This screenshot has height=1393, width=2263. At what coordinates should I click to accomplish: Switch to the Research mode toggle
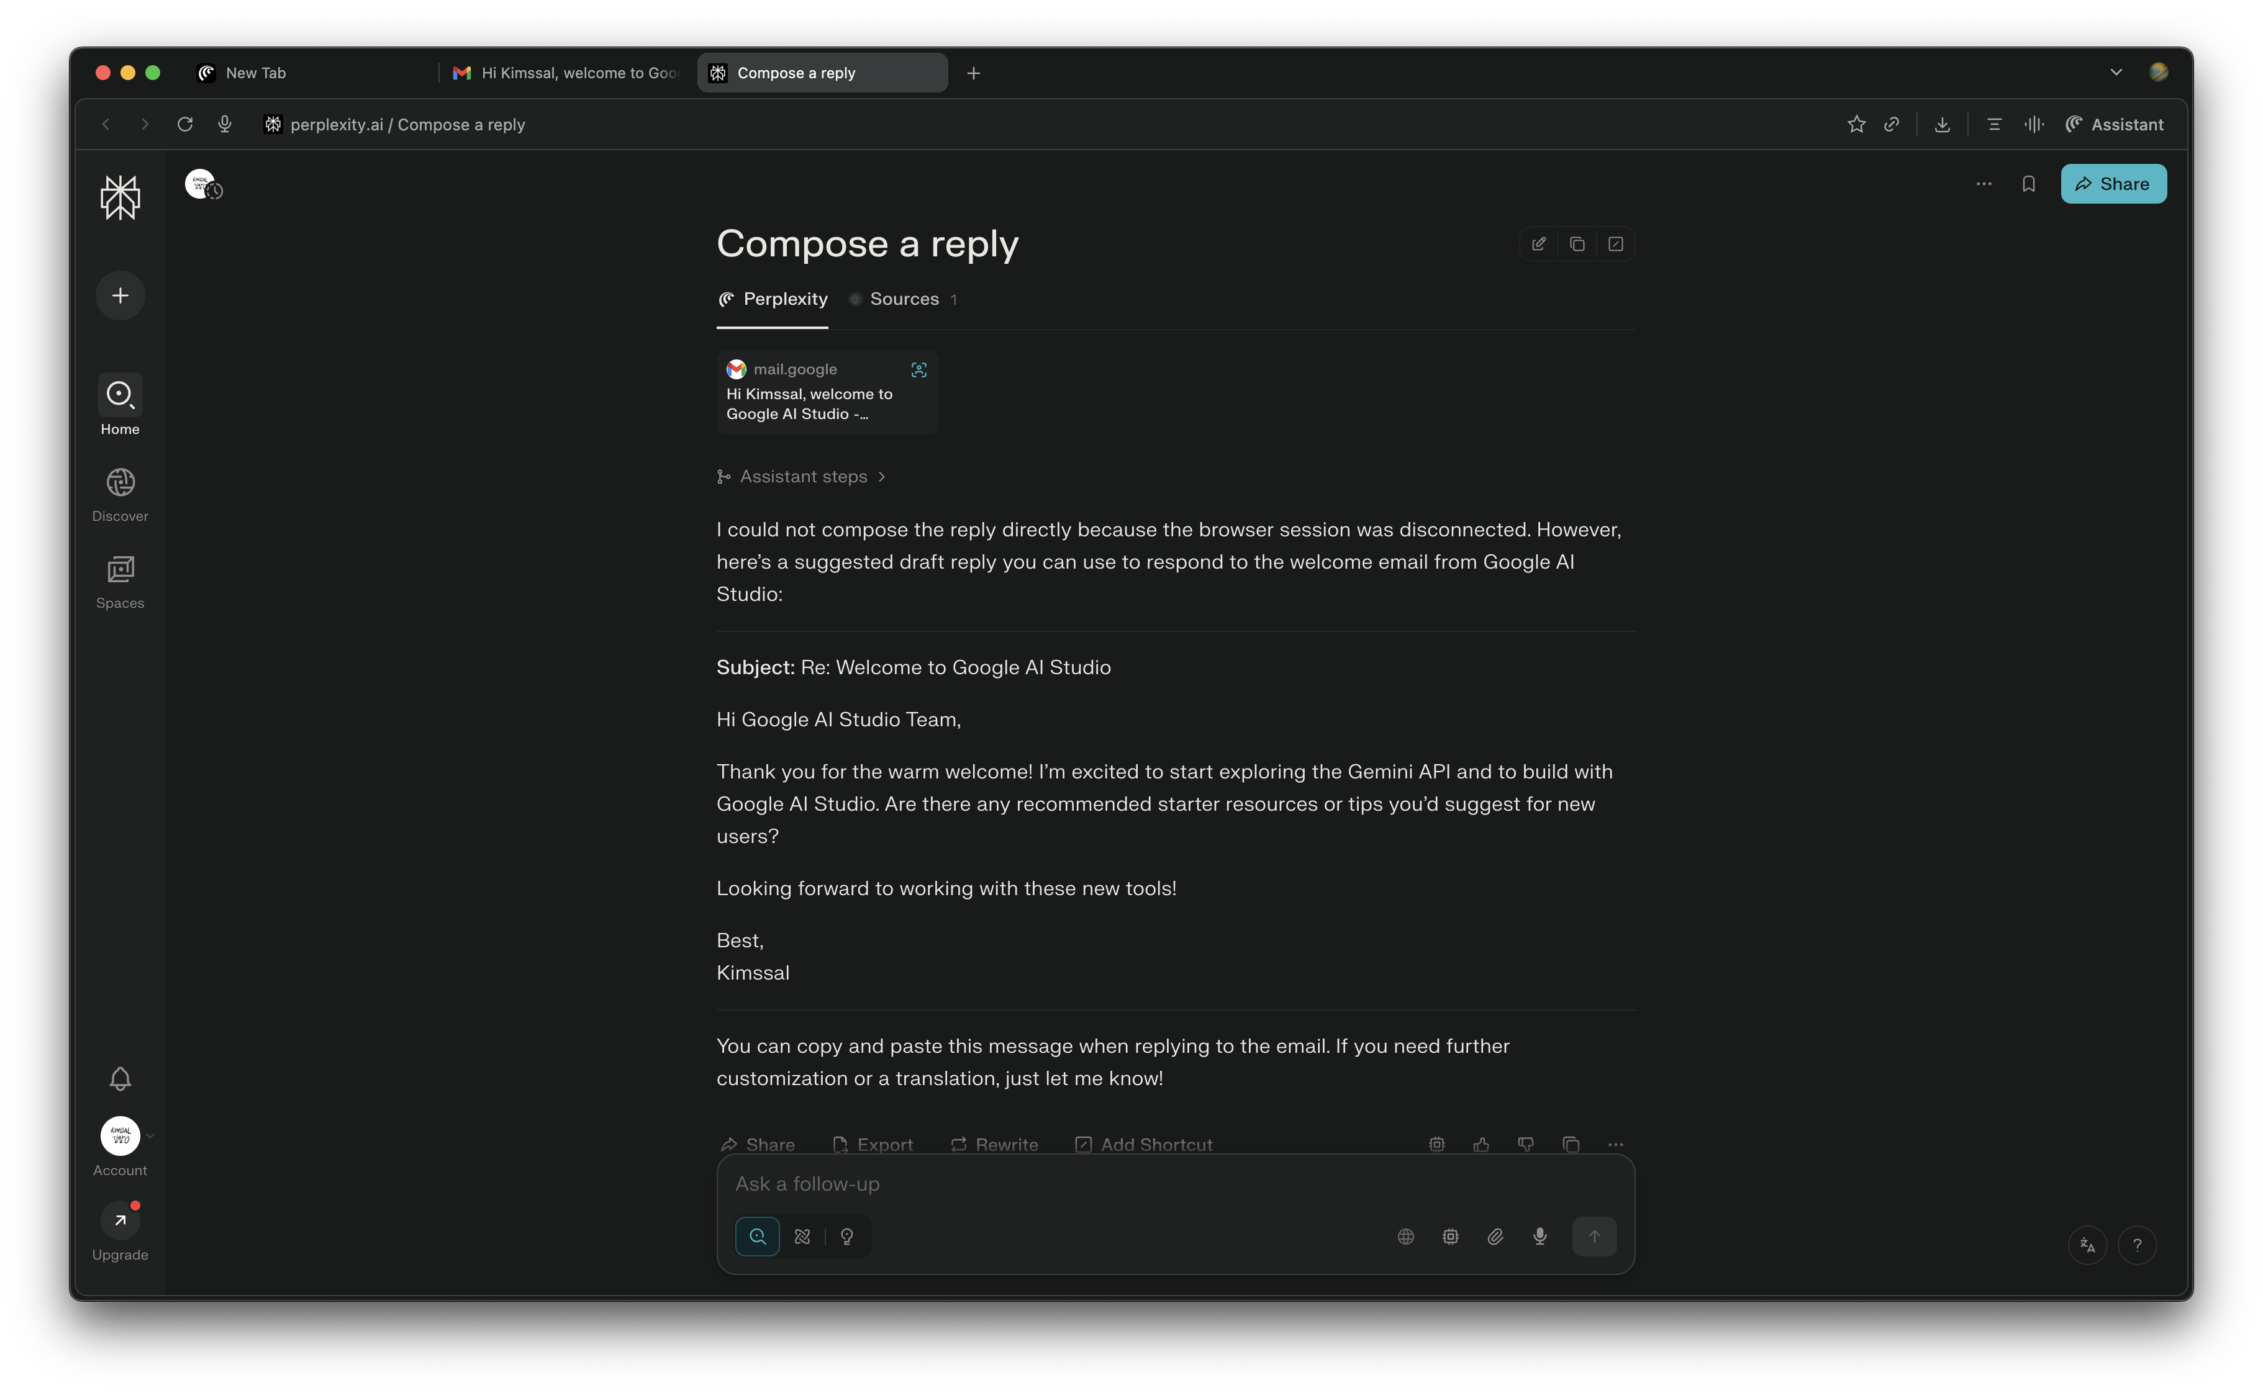(802, 1237)
